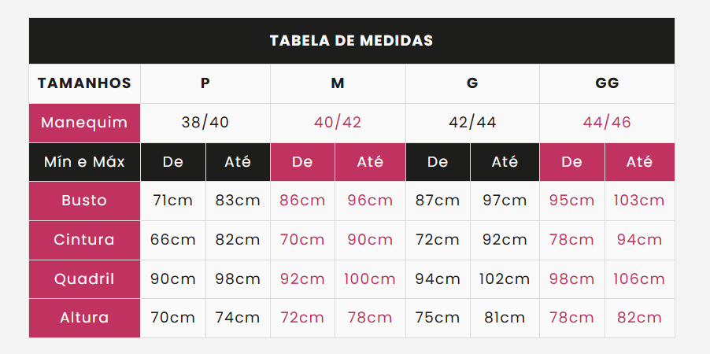The height and width of the screenshot is (354, 710).
Task: Click the Mín e Máx header cell
Action: point(85,162)
